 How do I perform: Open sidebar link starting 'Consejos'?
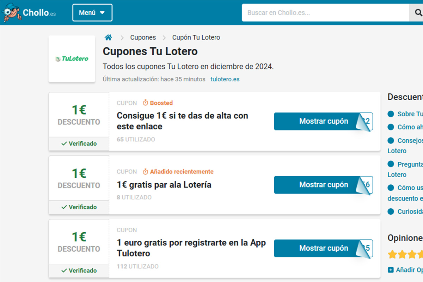click(x=405, y=146)
